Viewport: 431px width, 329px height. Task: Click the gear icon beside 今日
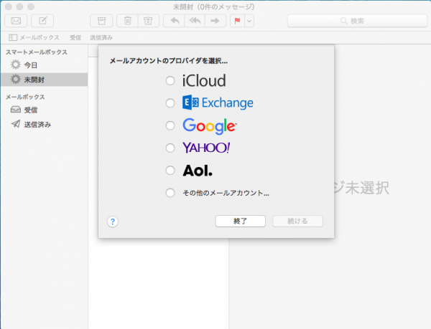(x=16, y=65)
